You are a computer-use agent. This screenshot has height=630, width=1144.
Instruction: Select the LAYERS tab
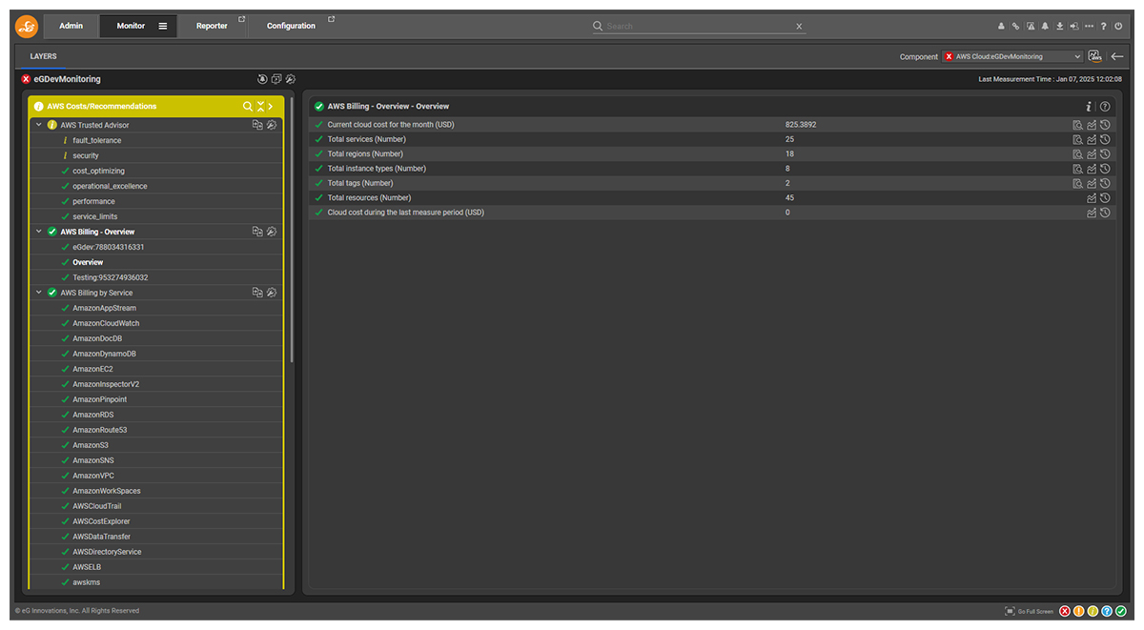click(43, 56)
